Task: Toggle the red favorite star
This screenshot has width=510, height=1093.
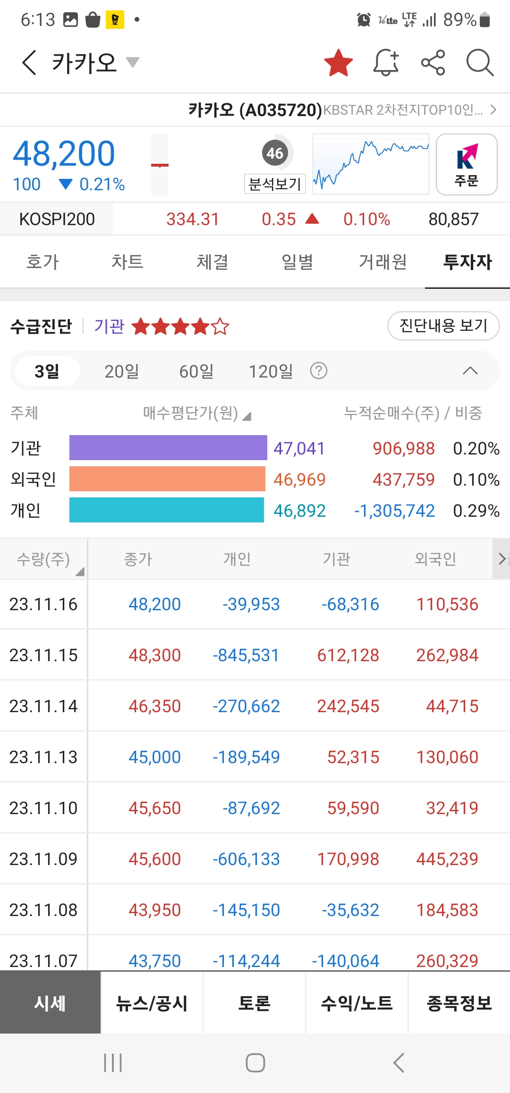Action: (x=339, y=63)
